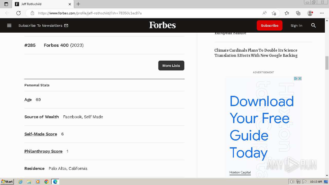Click Facebook, Self Made text

pyautogui.click(x=83, y=117)
